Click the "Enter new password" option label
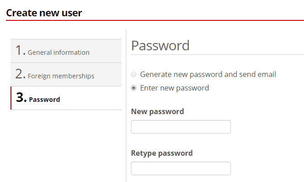 tap(174, 88)
